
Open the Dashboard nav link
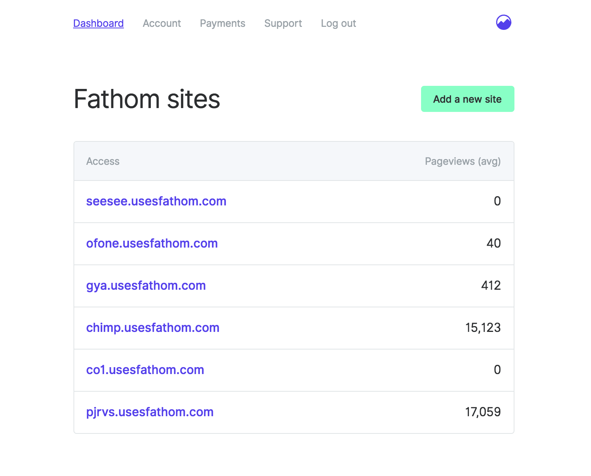click(x=98, y=23)
